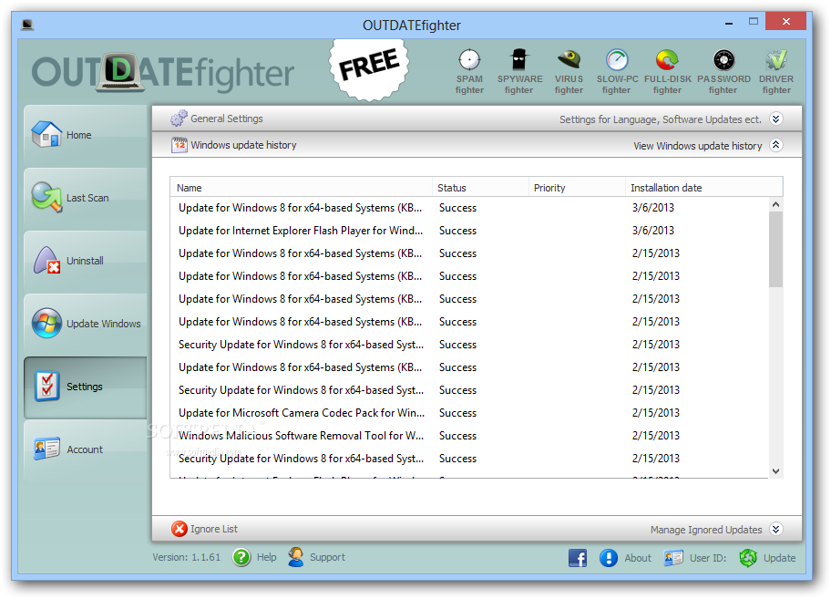Open About link
The height and width of the screenshot is (599, 831).
click(x=638, y=558)
